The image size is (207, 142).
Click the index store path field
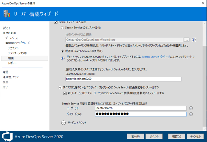(124, 39)
